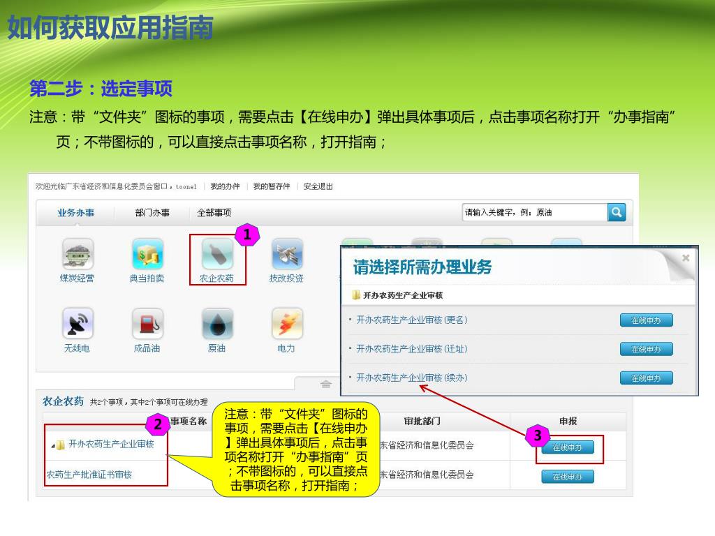The height and width of the screenshot is (536, 715).
Task: Focus the keyword search field
Action: coord(535,212)
